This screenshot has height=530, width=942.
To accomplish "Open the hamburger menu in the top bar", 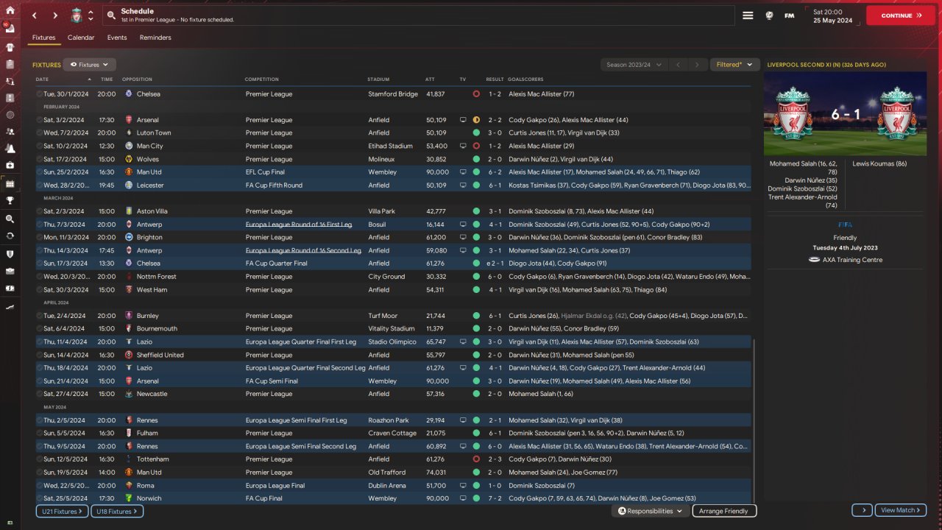I will (x=748, y=15).
